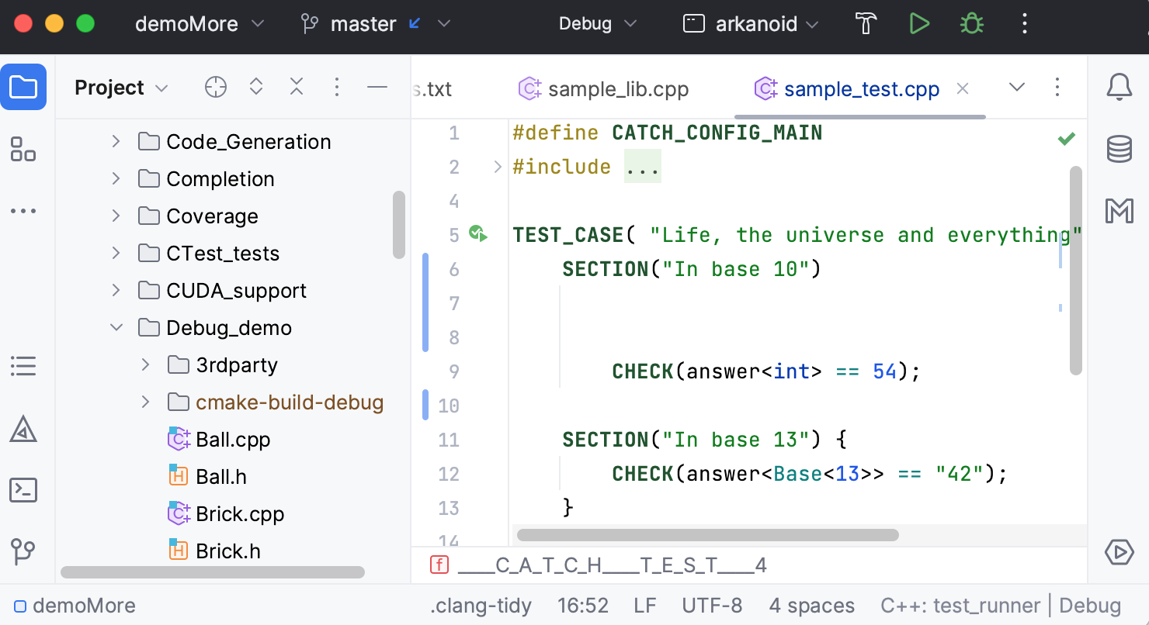Open Services via the hexagon play icon
The width and height of the screenshot is (1149, 625).
pyautogui.click(x=1119, y=552)
